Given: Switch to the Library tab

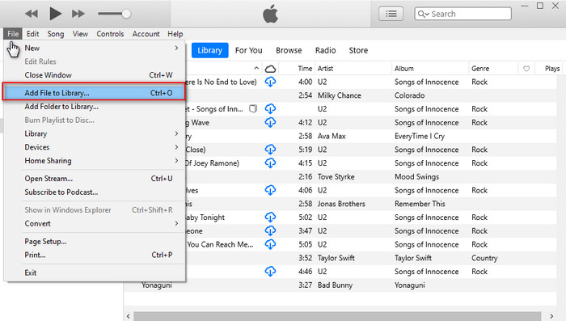Looking at the screenshot, I should pyautogui.click(x=209, y=50).
